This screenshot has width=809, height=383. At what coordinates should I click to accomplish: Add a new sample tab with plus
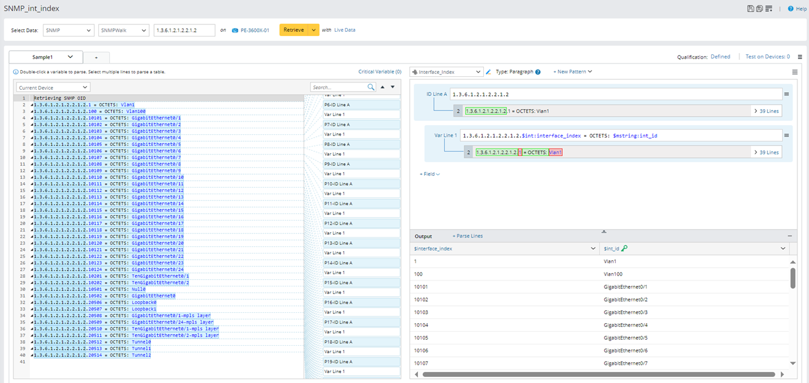(97, 57)
